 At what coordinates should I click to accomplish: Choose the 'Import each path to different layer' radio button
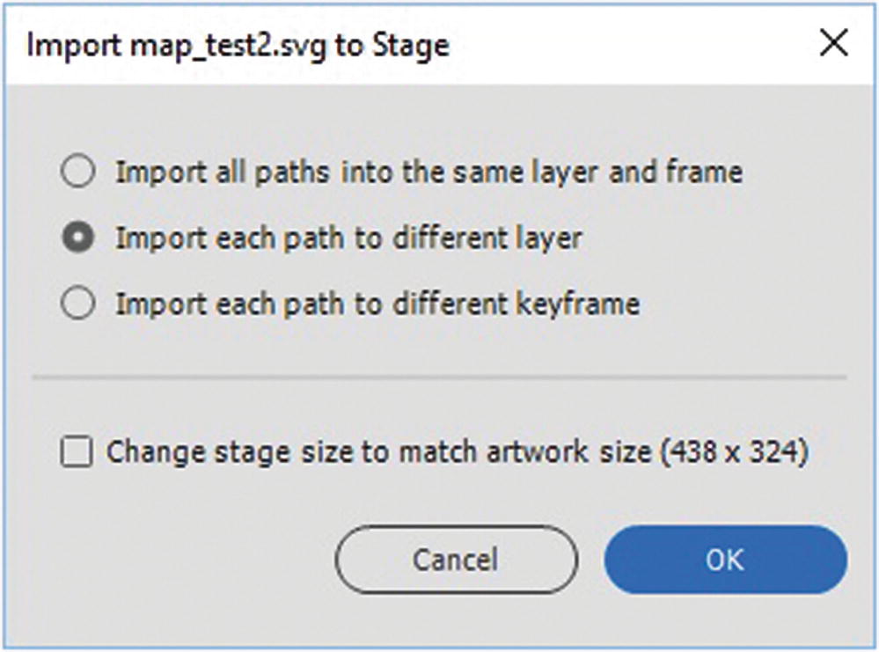coord(78,238)
